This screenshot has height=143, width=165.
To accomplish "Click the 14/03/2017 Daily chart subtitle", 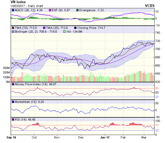I will coord(23,6).
